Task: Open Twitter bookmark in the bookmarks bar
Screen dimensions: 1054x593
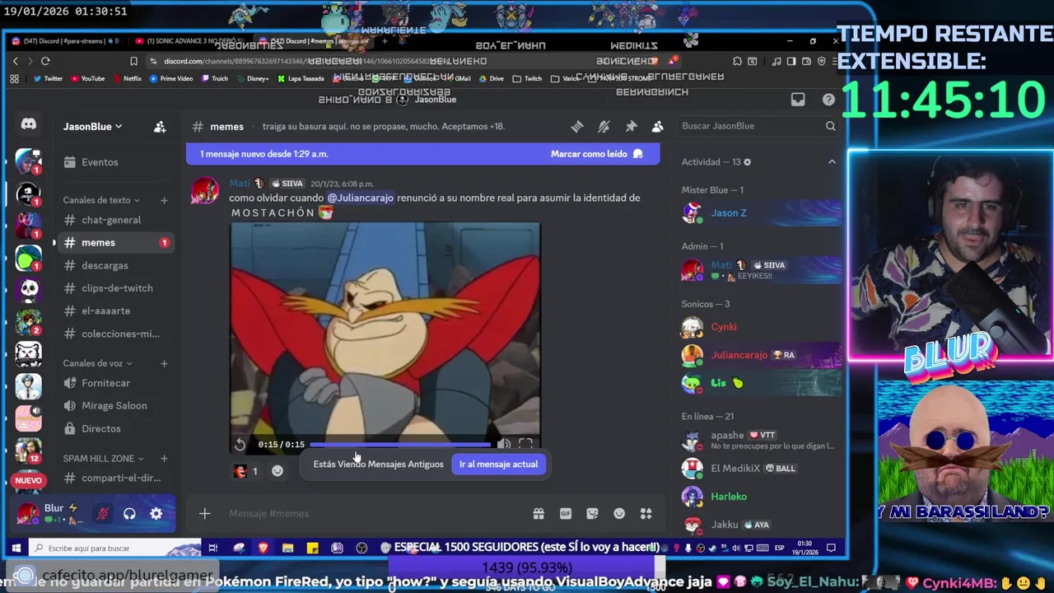Action: (x=48, y=79)
